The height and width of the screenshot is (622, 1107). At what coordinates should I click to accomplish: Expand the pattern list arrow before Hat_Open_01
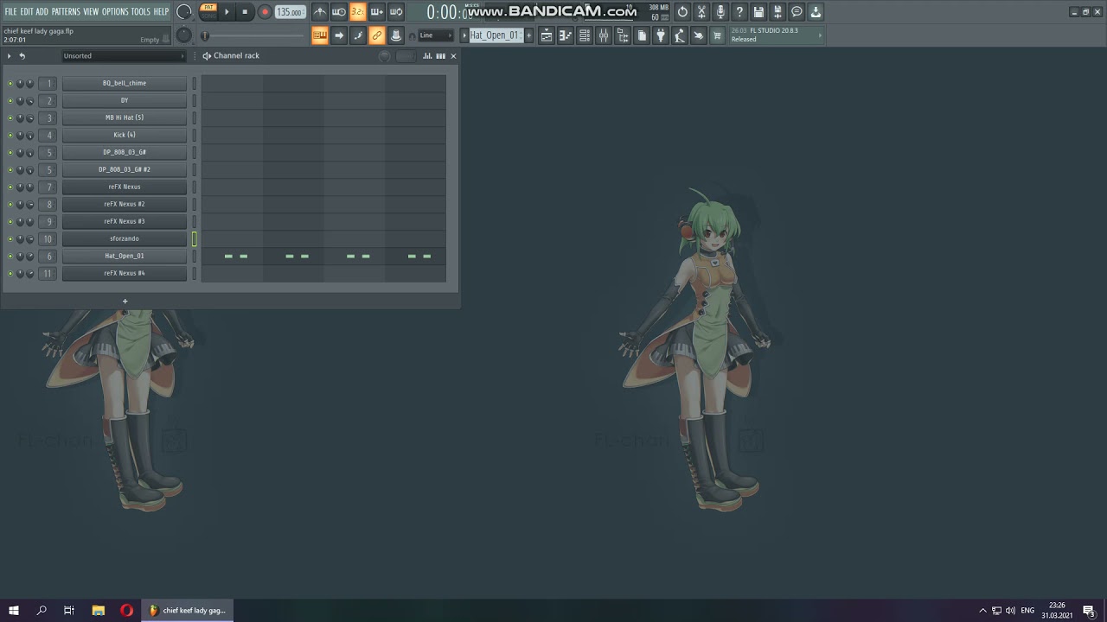pos(464,35)
